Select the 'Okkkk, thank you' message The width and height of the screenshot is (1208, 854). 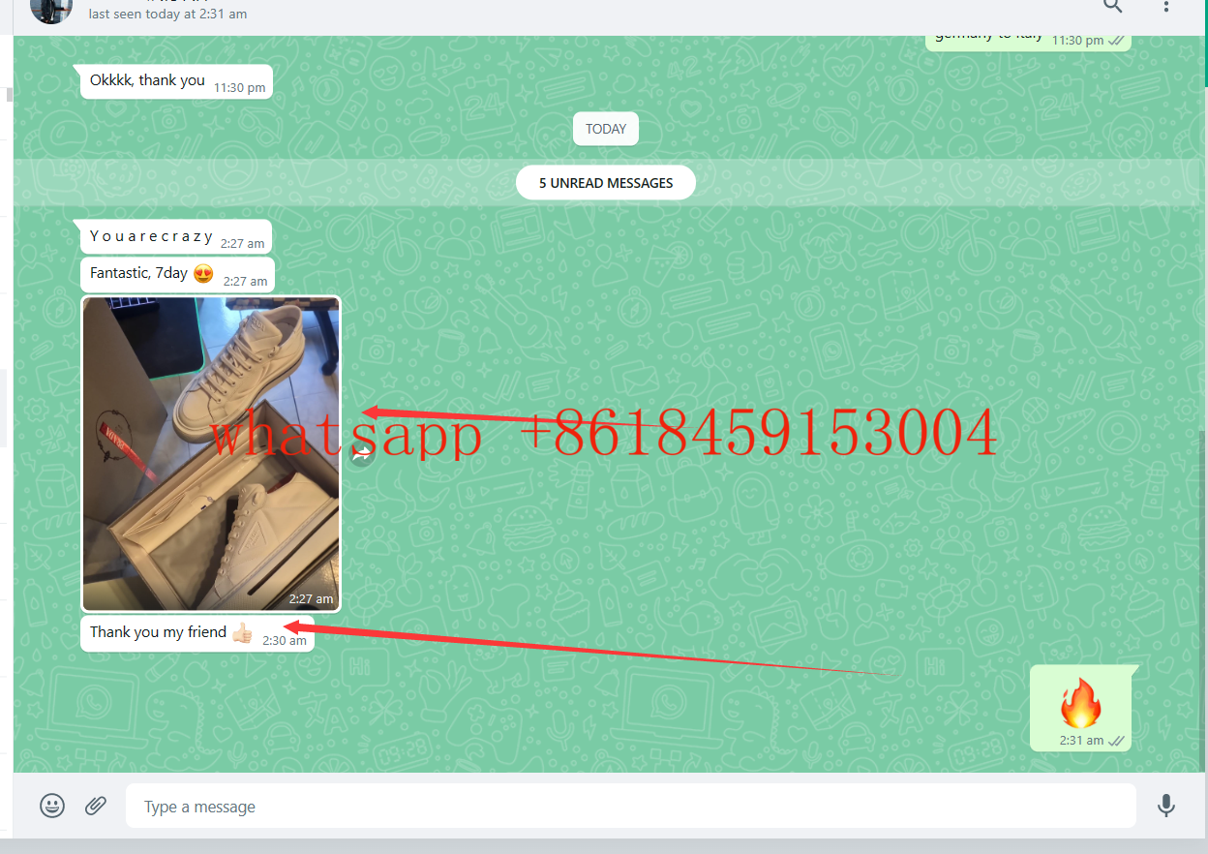148,81
